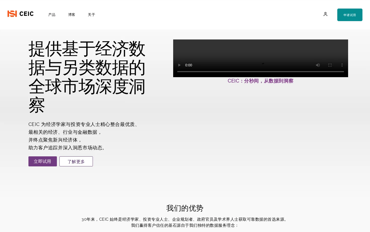
Task: Click the line 最相关的经济、行业与金融数据
Action: pyautogui.click(x=65, y=132)
